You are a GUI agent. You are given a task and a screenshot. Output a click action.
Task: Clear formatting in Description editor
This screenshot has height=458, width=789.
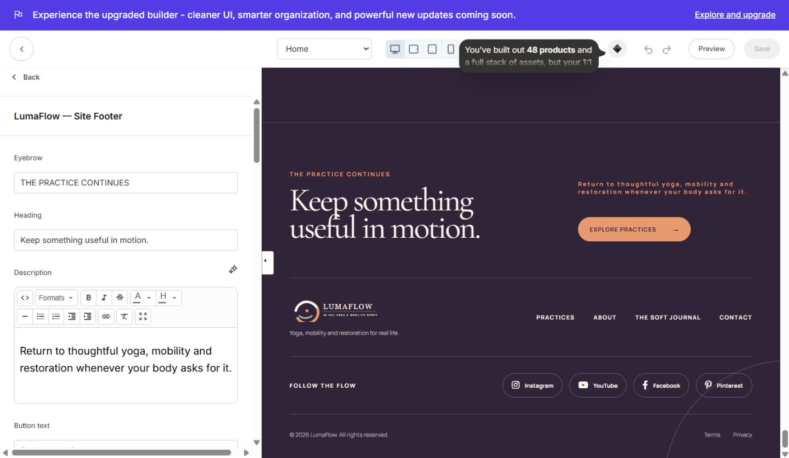[x=124, y=317]
